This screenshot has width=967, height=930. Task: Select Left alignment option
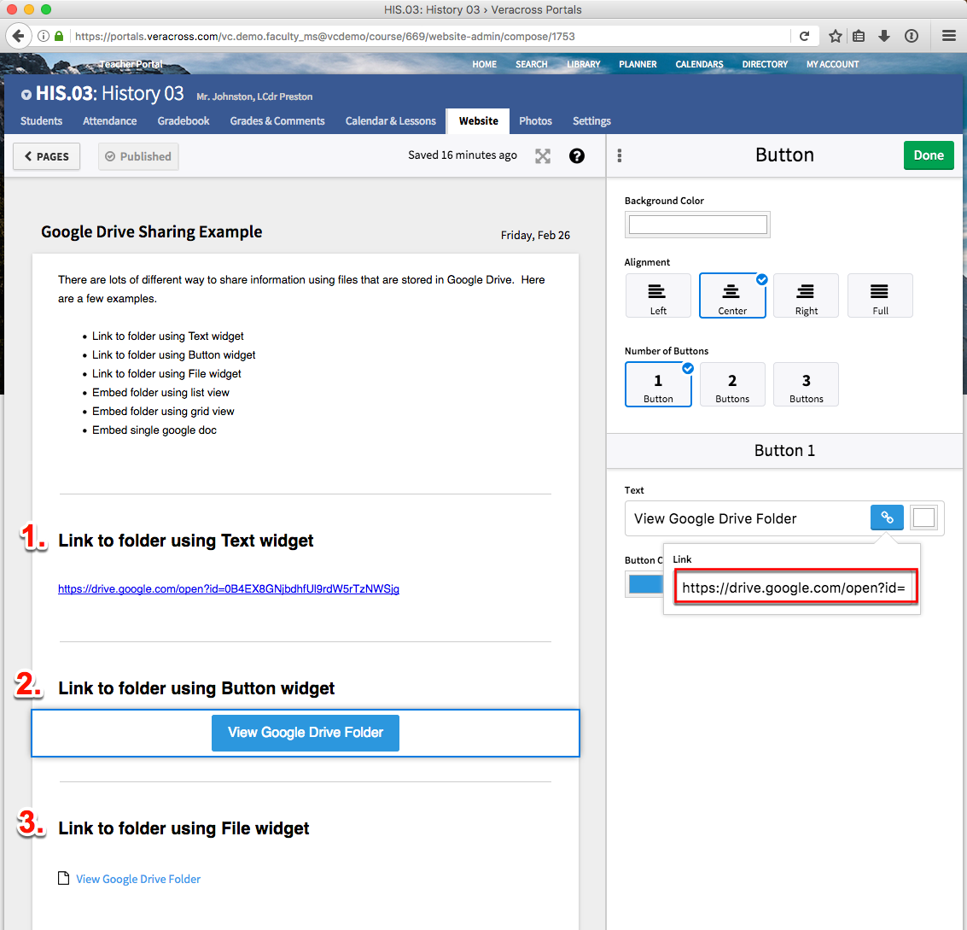pyautogui.click(x=658, y=295)
